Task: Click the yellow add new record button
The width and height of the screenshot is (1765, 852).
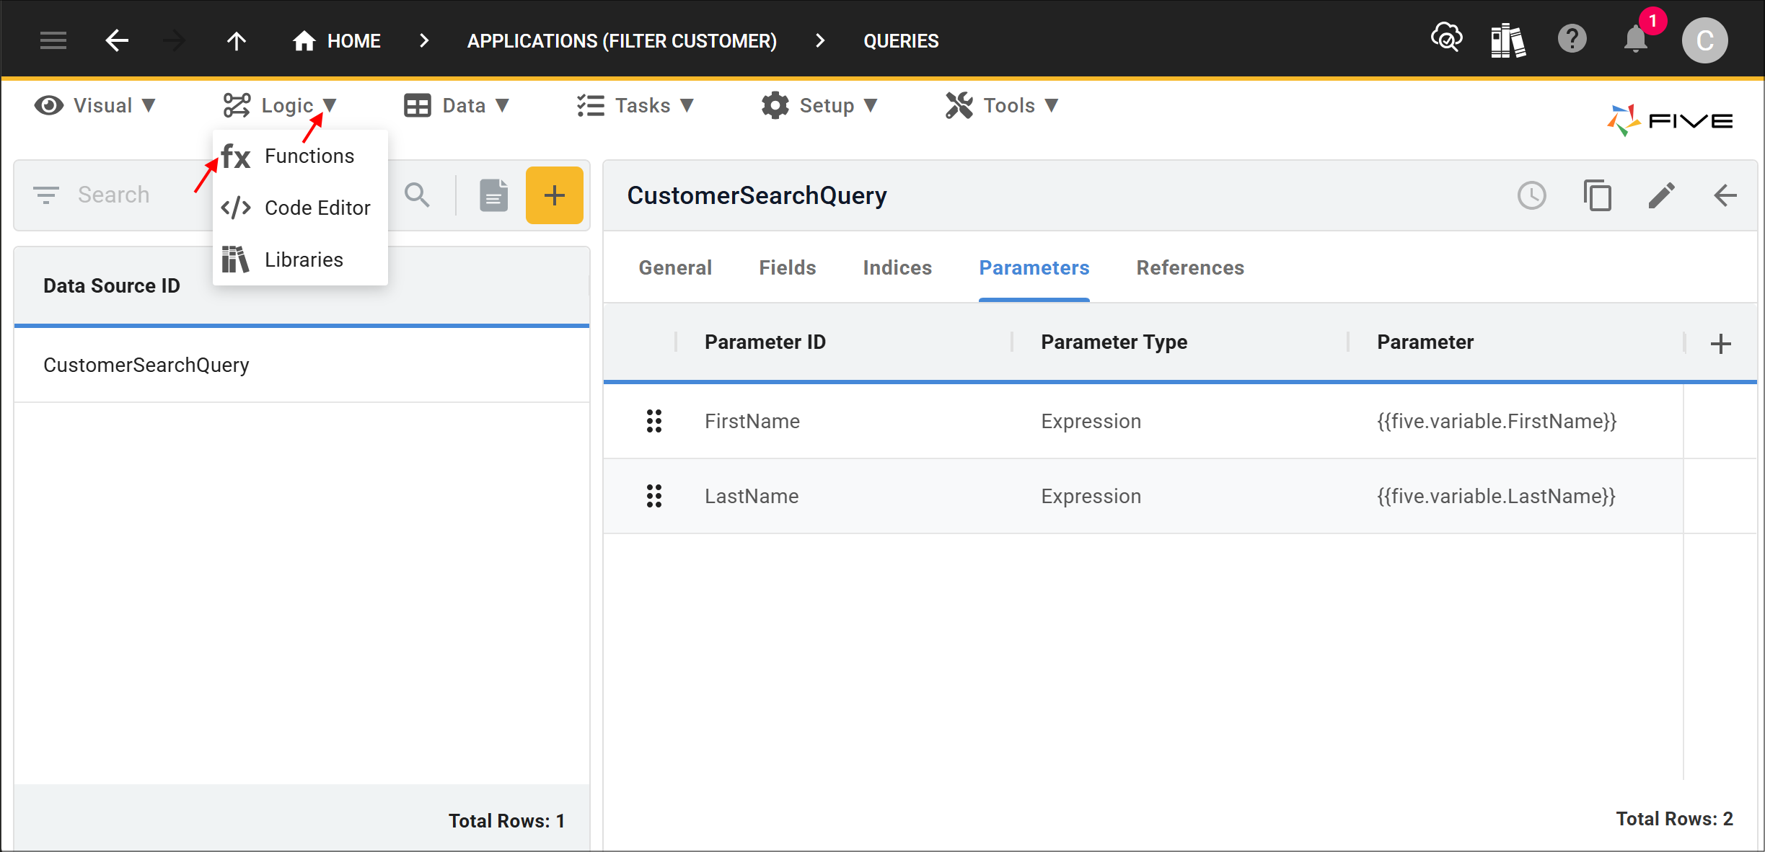Action: click(x=554, y=195)
